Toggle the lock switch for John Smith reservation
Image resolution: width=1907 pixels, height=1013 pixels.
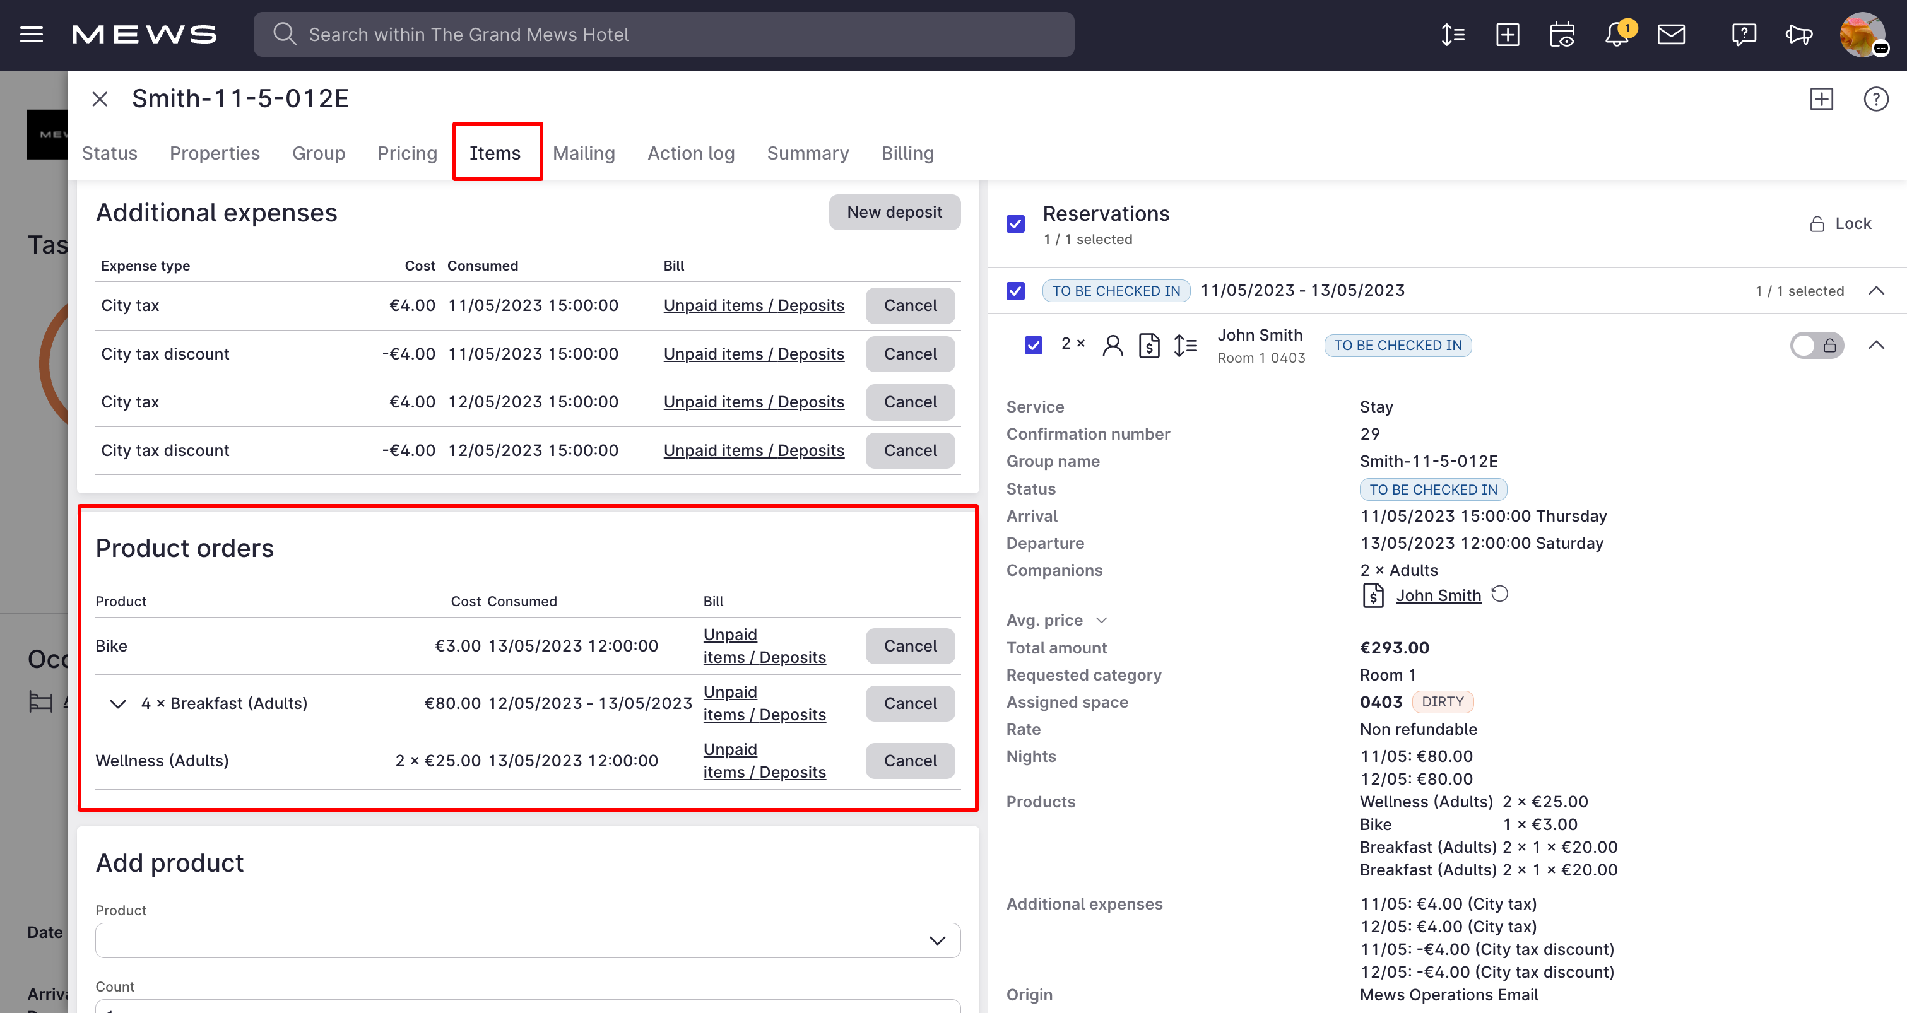[1817, 346]
